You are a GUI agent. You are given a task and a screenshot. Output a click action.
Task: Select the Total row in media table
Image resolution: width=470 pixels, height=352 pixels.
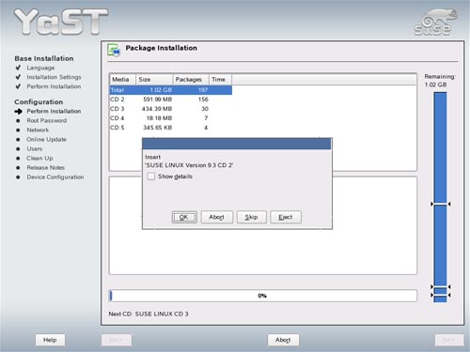click(x=171, y=90)
